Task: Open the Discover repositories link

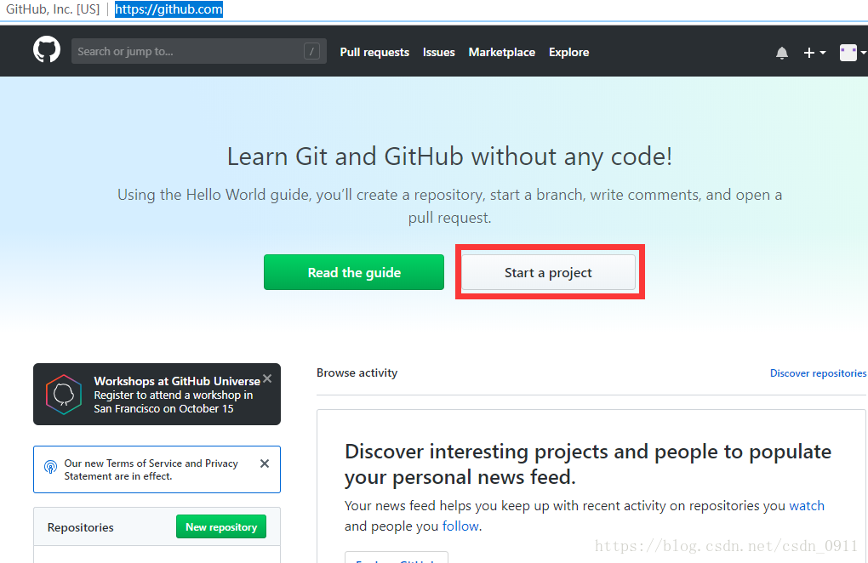Action: coord(818,373)
